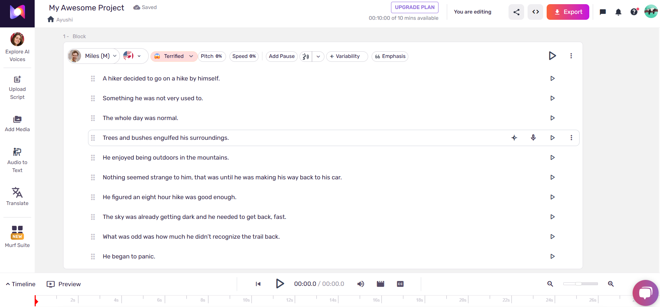Open the US flag language dropdown
This screenshot has width=660, height=307.
pyautogui.click(x=132, y=56)
